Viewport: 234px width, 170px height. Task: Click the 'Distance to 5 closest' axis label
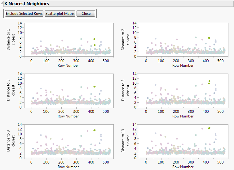click(125, 90)
